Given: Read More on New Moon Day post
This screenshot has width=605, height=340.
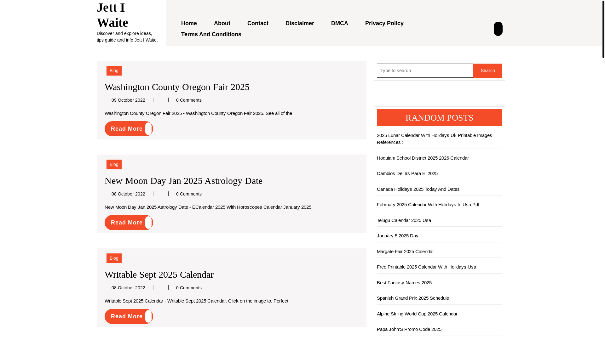Looking at the screenshot, I should click(129, 223).
